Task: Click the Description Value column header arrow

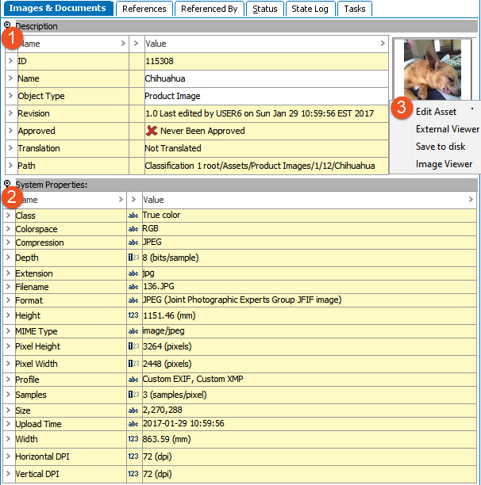Action: click(383, 44)
